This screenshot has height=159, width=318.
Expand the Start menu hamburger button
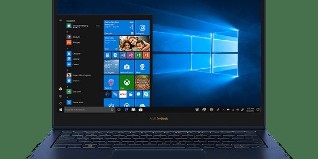click(60, 20)
